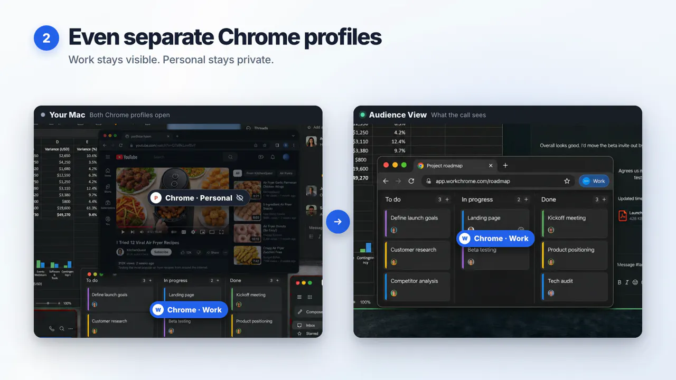This screenshot has width=676, height=380.
Task: Open the apps grid icon in the mail window
Action: pos(309,297)
